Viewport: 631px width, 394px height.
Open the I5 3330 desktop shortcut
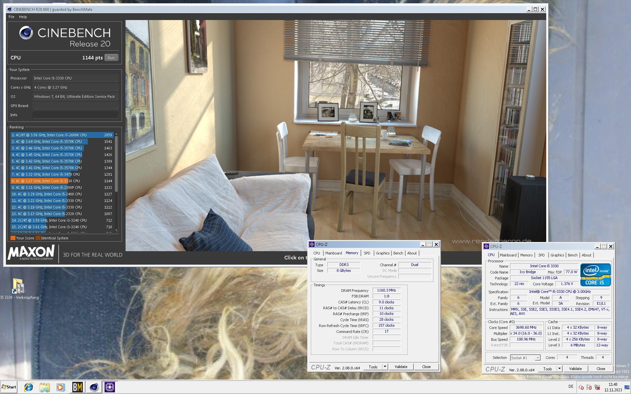click(x=19, y=289)
